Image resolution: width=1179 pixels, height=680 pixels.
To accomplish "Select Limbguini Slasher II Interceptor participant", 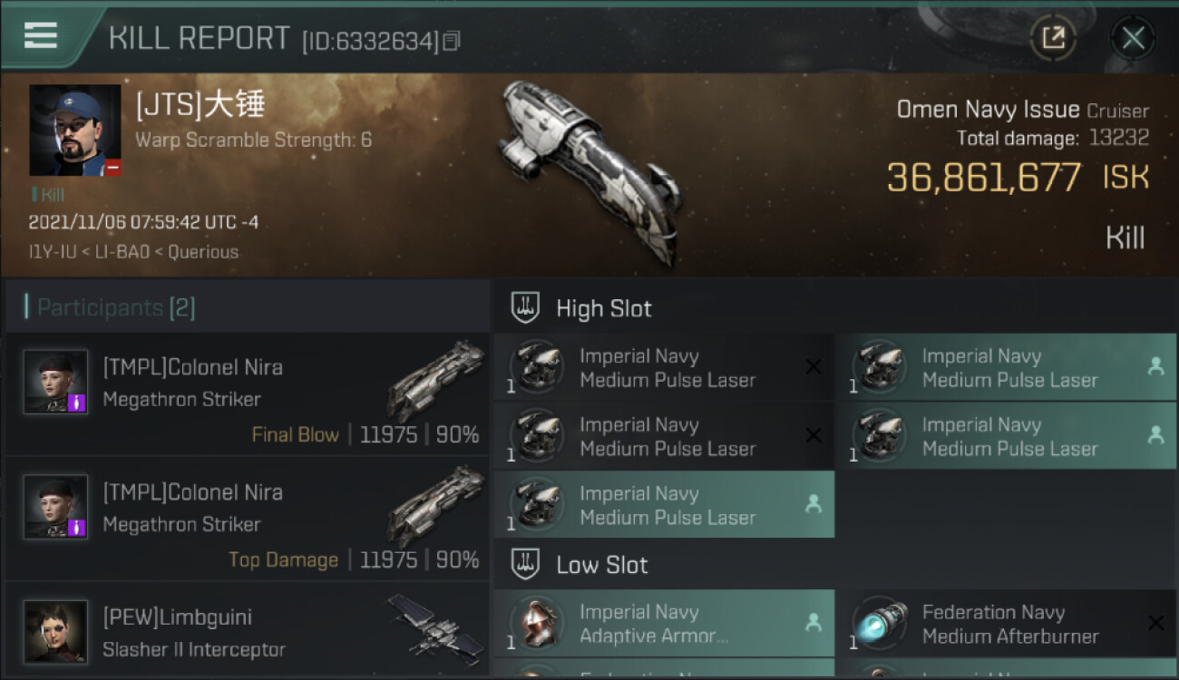I will tap(247, 633).
